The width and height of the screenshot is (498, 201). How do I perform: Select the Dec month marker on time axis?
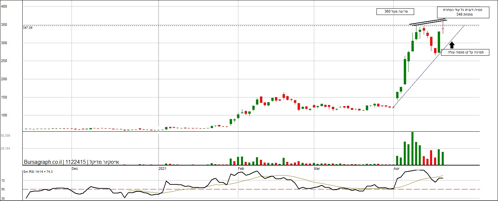click(x=75, y=168)
